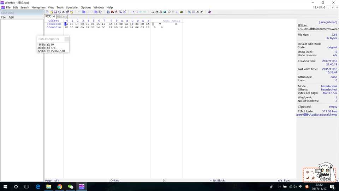Click the ANSI ASCII column header

pyautogui.click(x=171, y=21)
